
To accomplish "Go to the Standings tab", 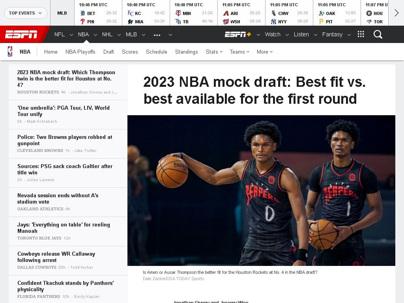I will coord(187,52).
